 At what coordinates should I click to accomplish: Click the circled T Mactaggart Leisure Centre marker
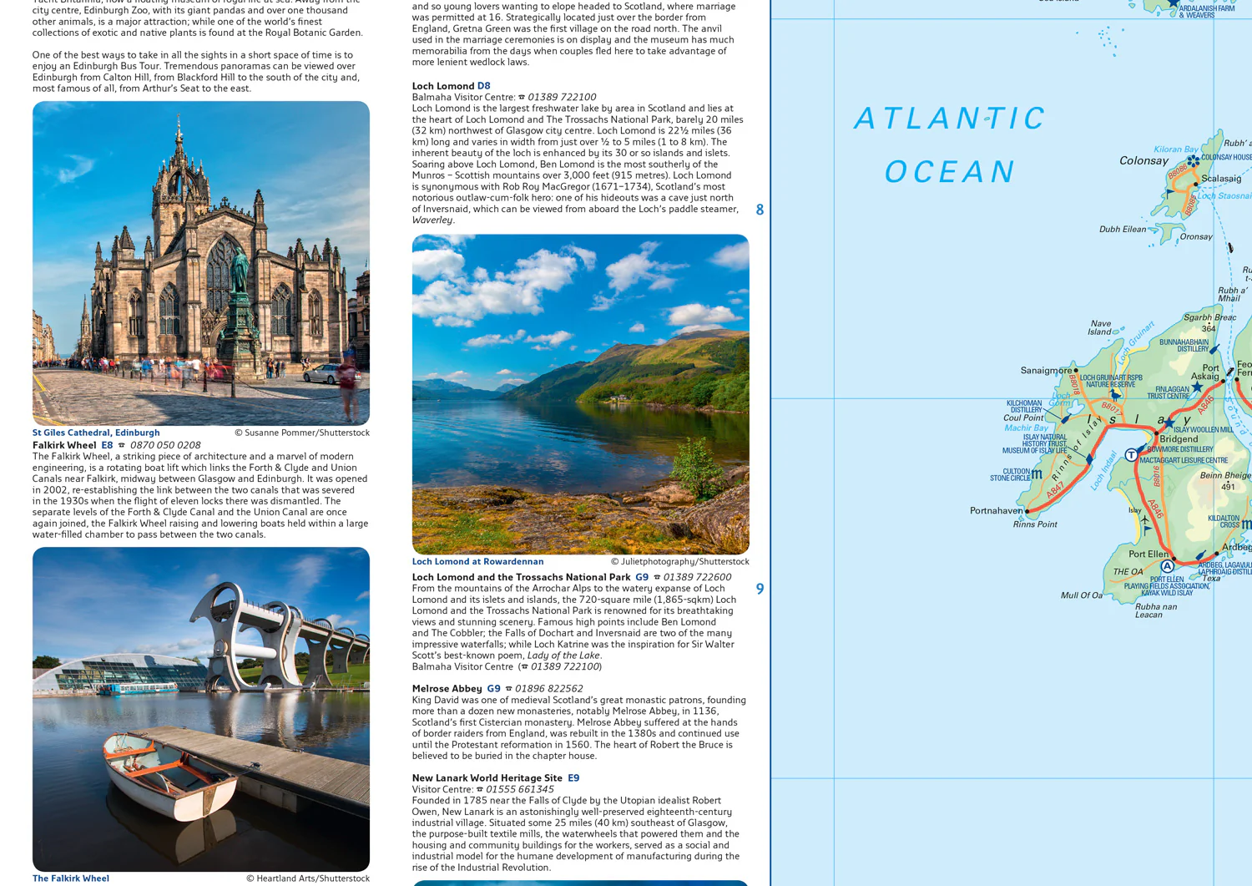[1131, 455]
